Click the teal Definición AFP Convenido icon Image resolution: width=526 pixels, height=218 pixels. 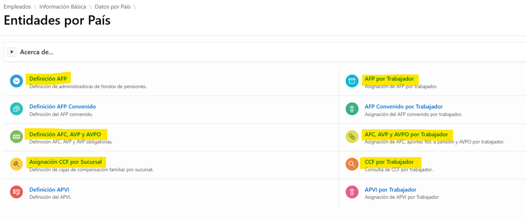(x=16, y=109)
